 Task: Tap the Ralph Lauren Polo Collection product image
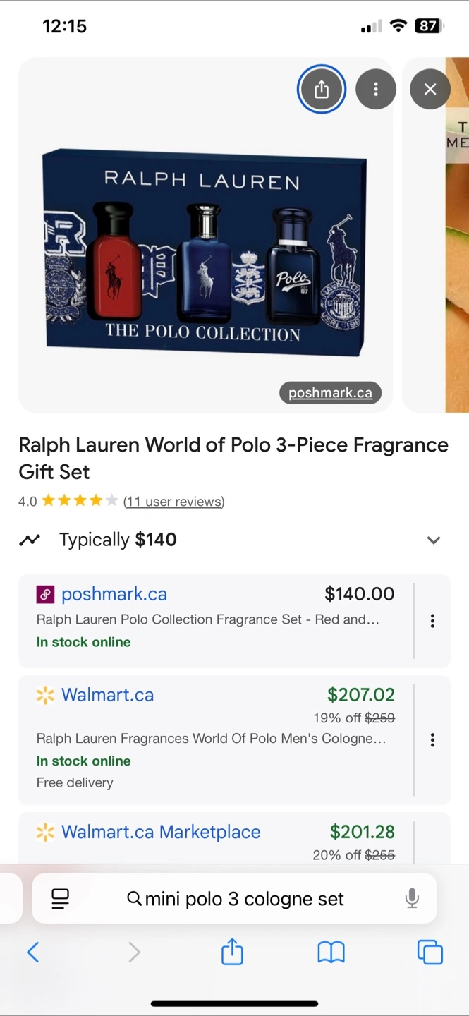[x=205, y=254]
